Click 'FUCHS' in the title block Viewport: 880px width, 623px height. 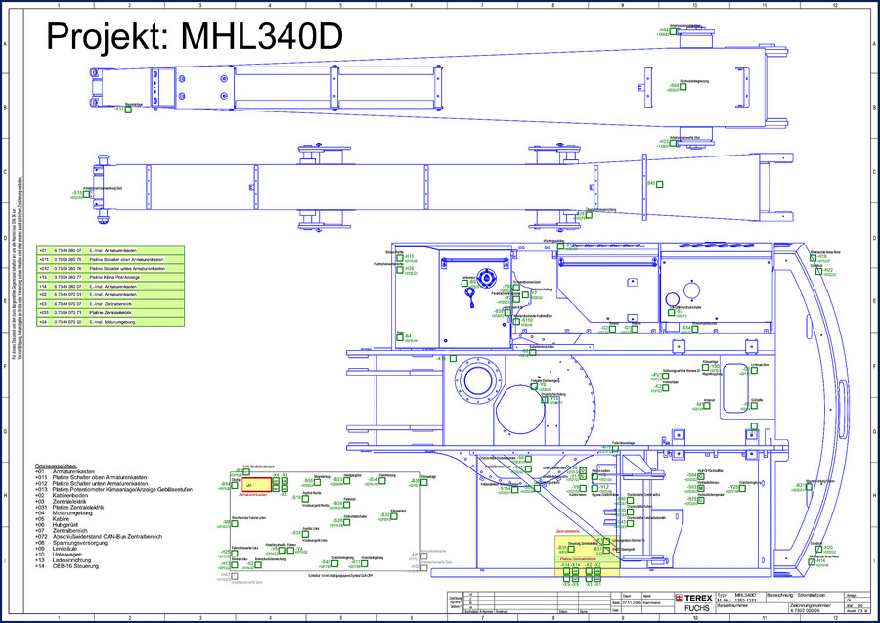coord(697,608)
